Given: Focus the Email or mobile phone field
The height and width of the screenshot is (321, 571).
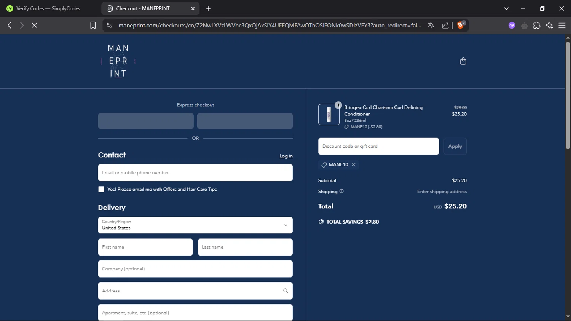Looking at the screenshot, I should point(195,172).
